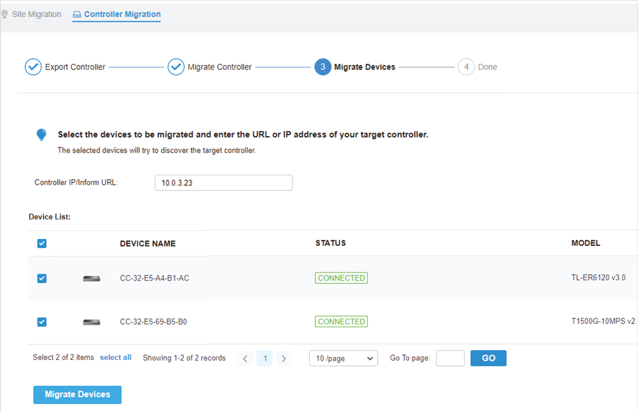Click the Controller Migration device icon
638x413 pixels.
(77, 15)
